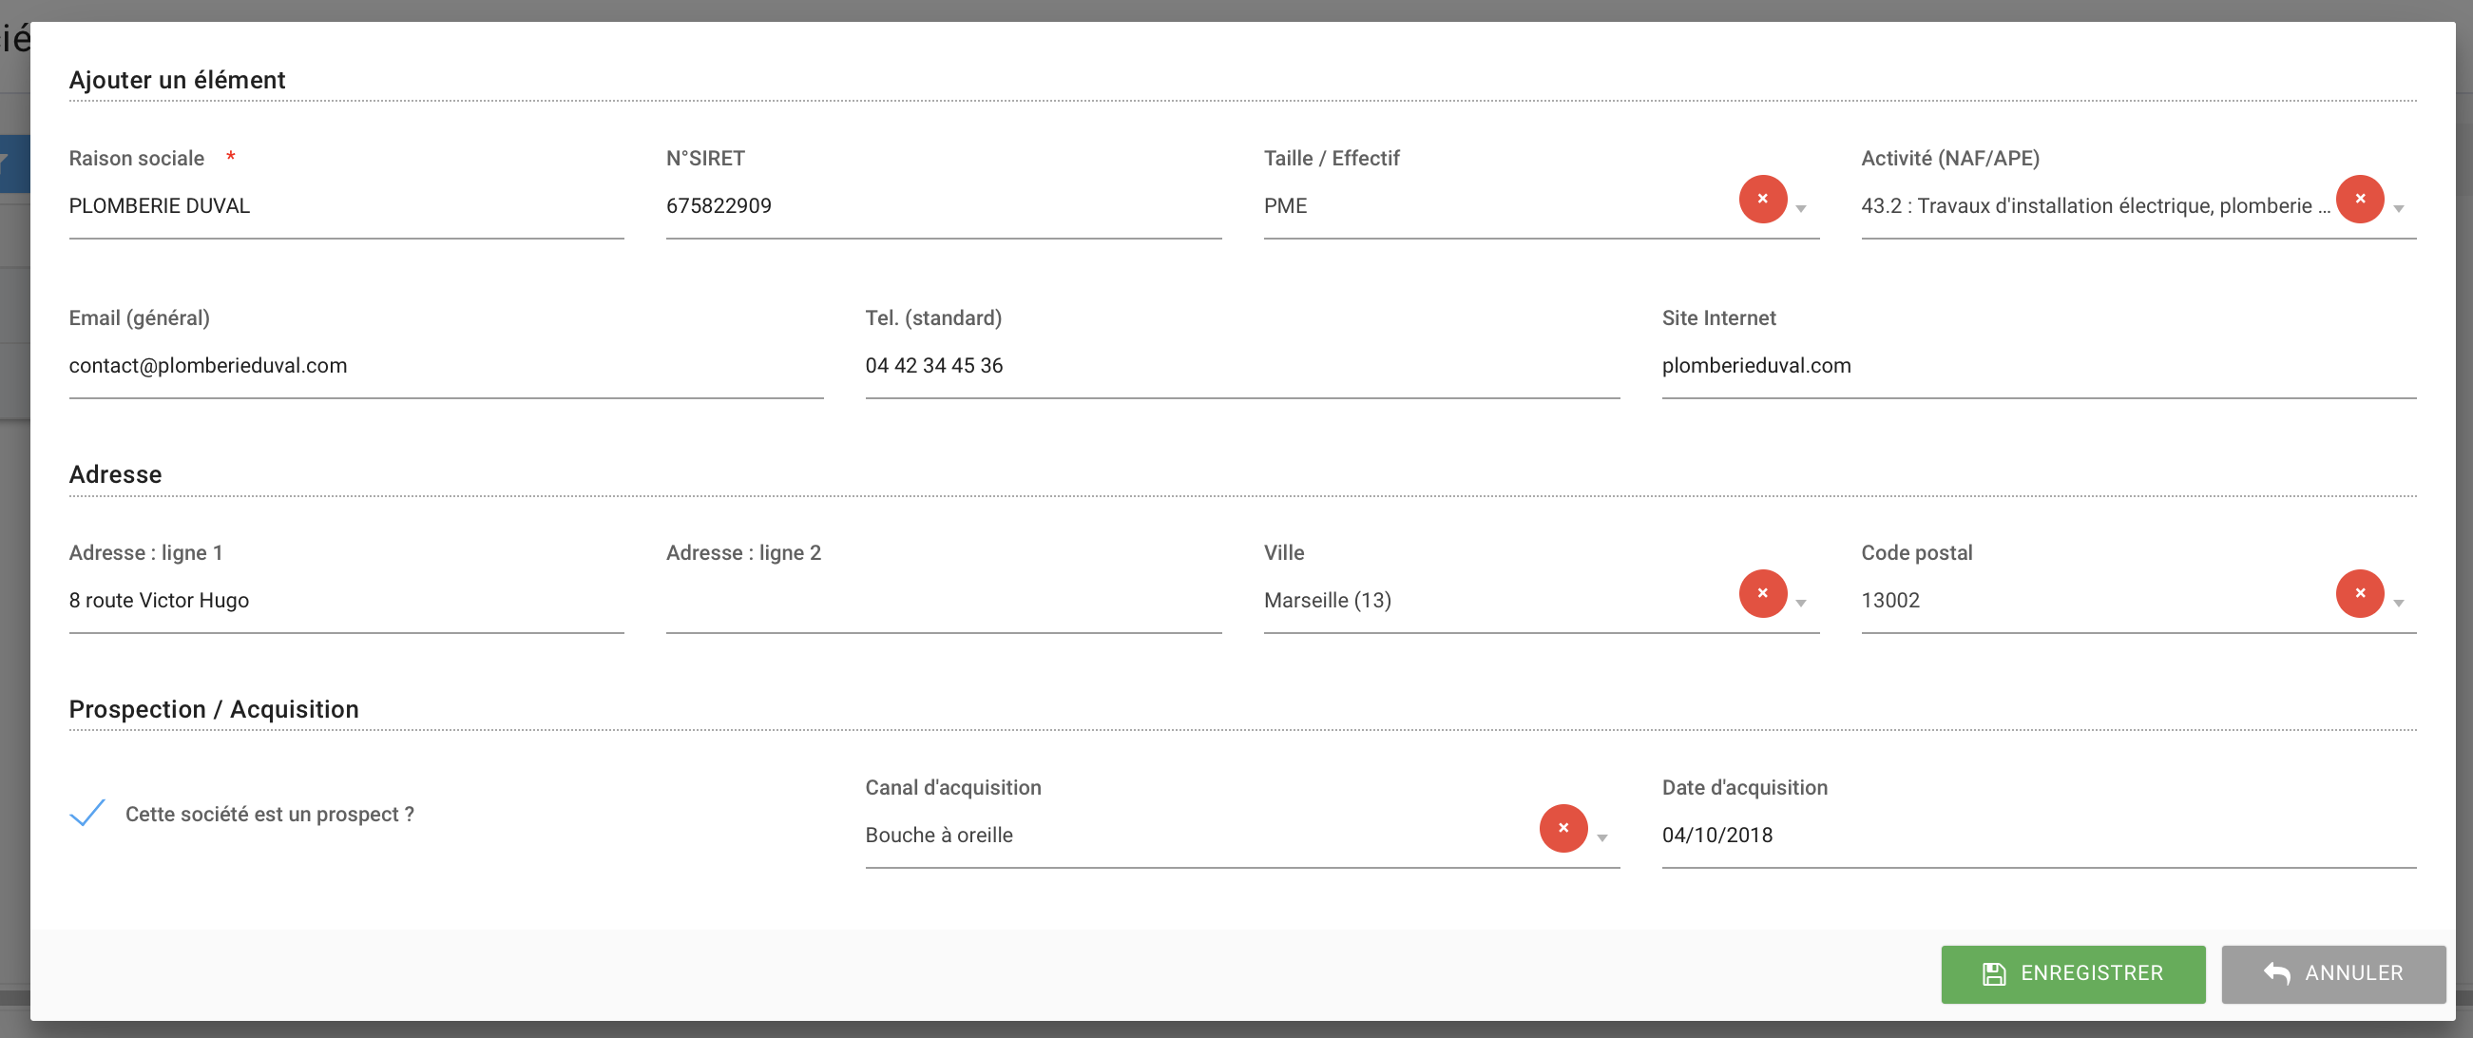The height and width of the screenshot is (1038, 2473).
Task: Edit the Adresse ligne 1 field
Action: [347, 601]
